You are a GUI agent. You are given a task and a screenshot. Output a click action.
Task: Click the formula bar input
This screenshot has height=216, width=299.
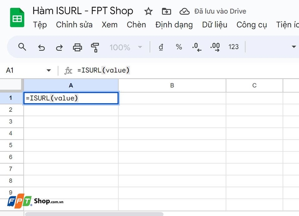[x=187, y=70]
